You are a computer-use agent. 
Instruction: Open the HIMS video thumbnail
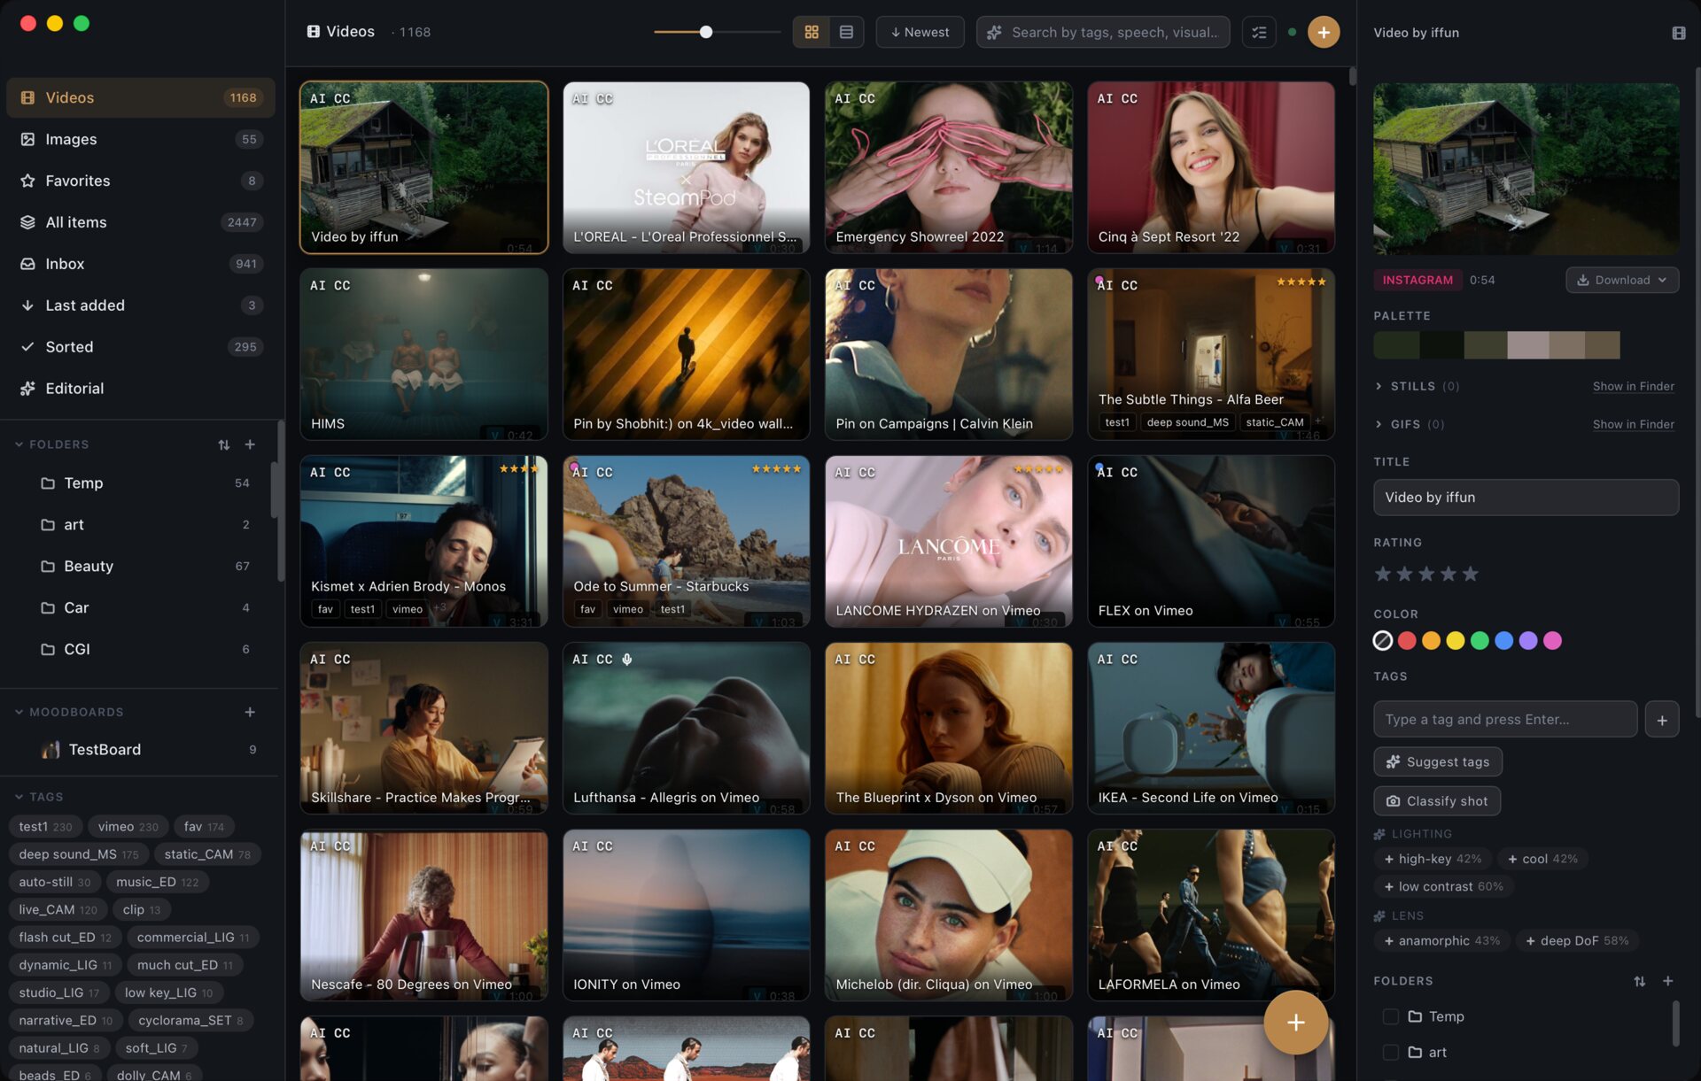pyautogui.click(x=423, y=355)
